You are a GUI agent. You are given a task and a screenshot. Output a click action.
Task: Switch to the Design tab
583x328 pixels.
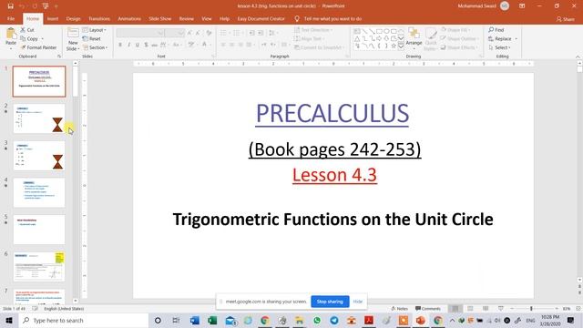(73, 18)
